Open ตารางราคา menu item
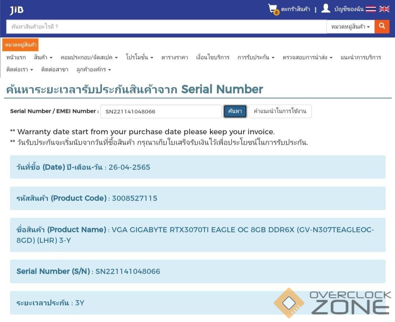Screen dimensions: 395x322 [x=174, y=57]
